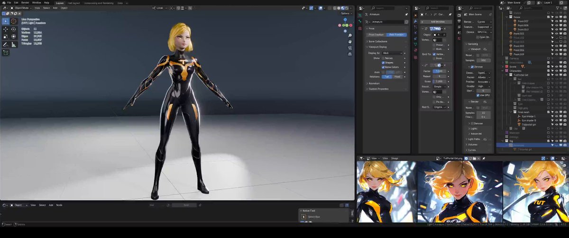This screenshot has height=238, width=569.
Task: Open the Render Engine Cycles dropdown
Action: (484, 22)
